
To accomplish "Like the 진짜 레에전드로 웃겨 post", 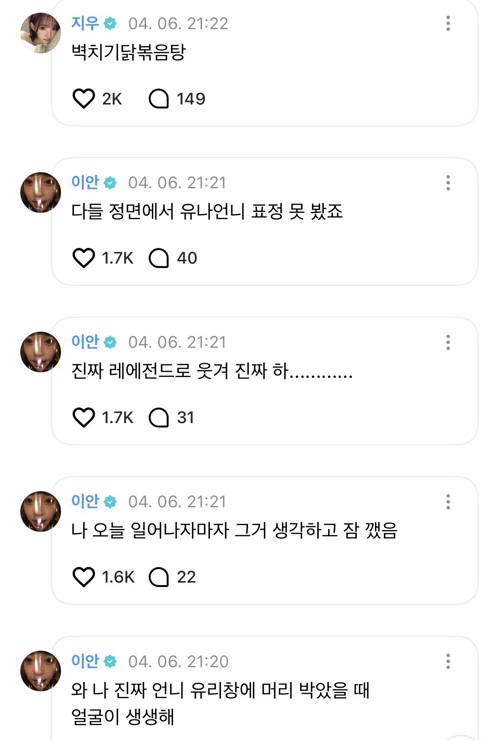I will coord(84,418).
